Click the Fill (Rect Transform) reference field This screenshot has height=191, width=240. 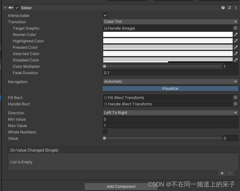[x=168, y=97]
